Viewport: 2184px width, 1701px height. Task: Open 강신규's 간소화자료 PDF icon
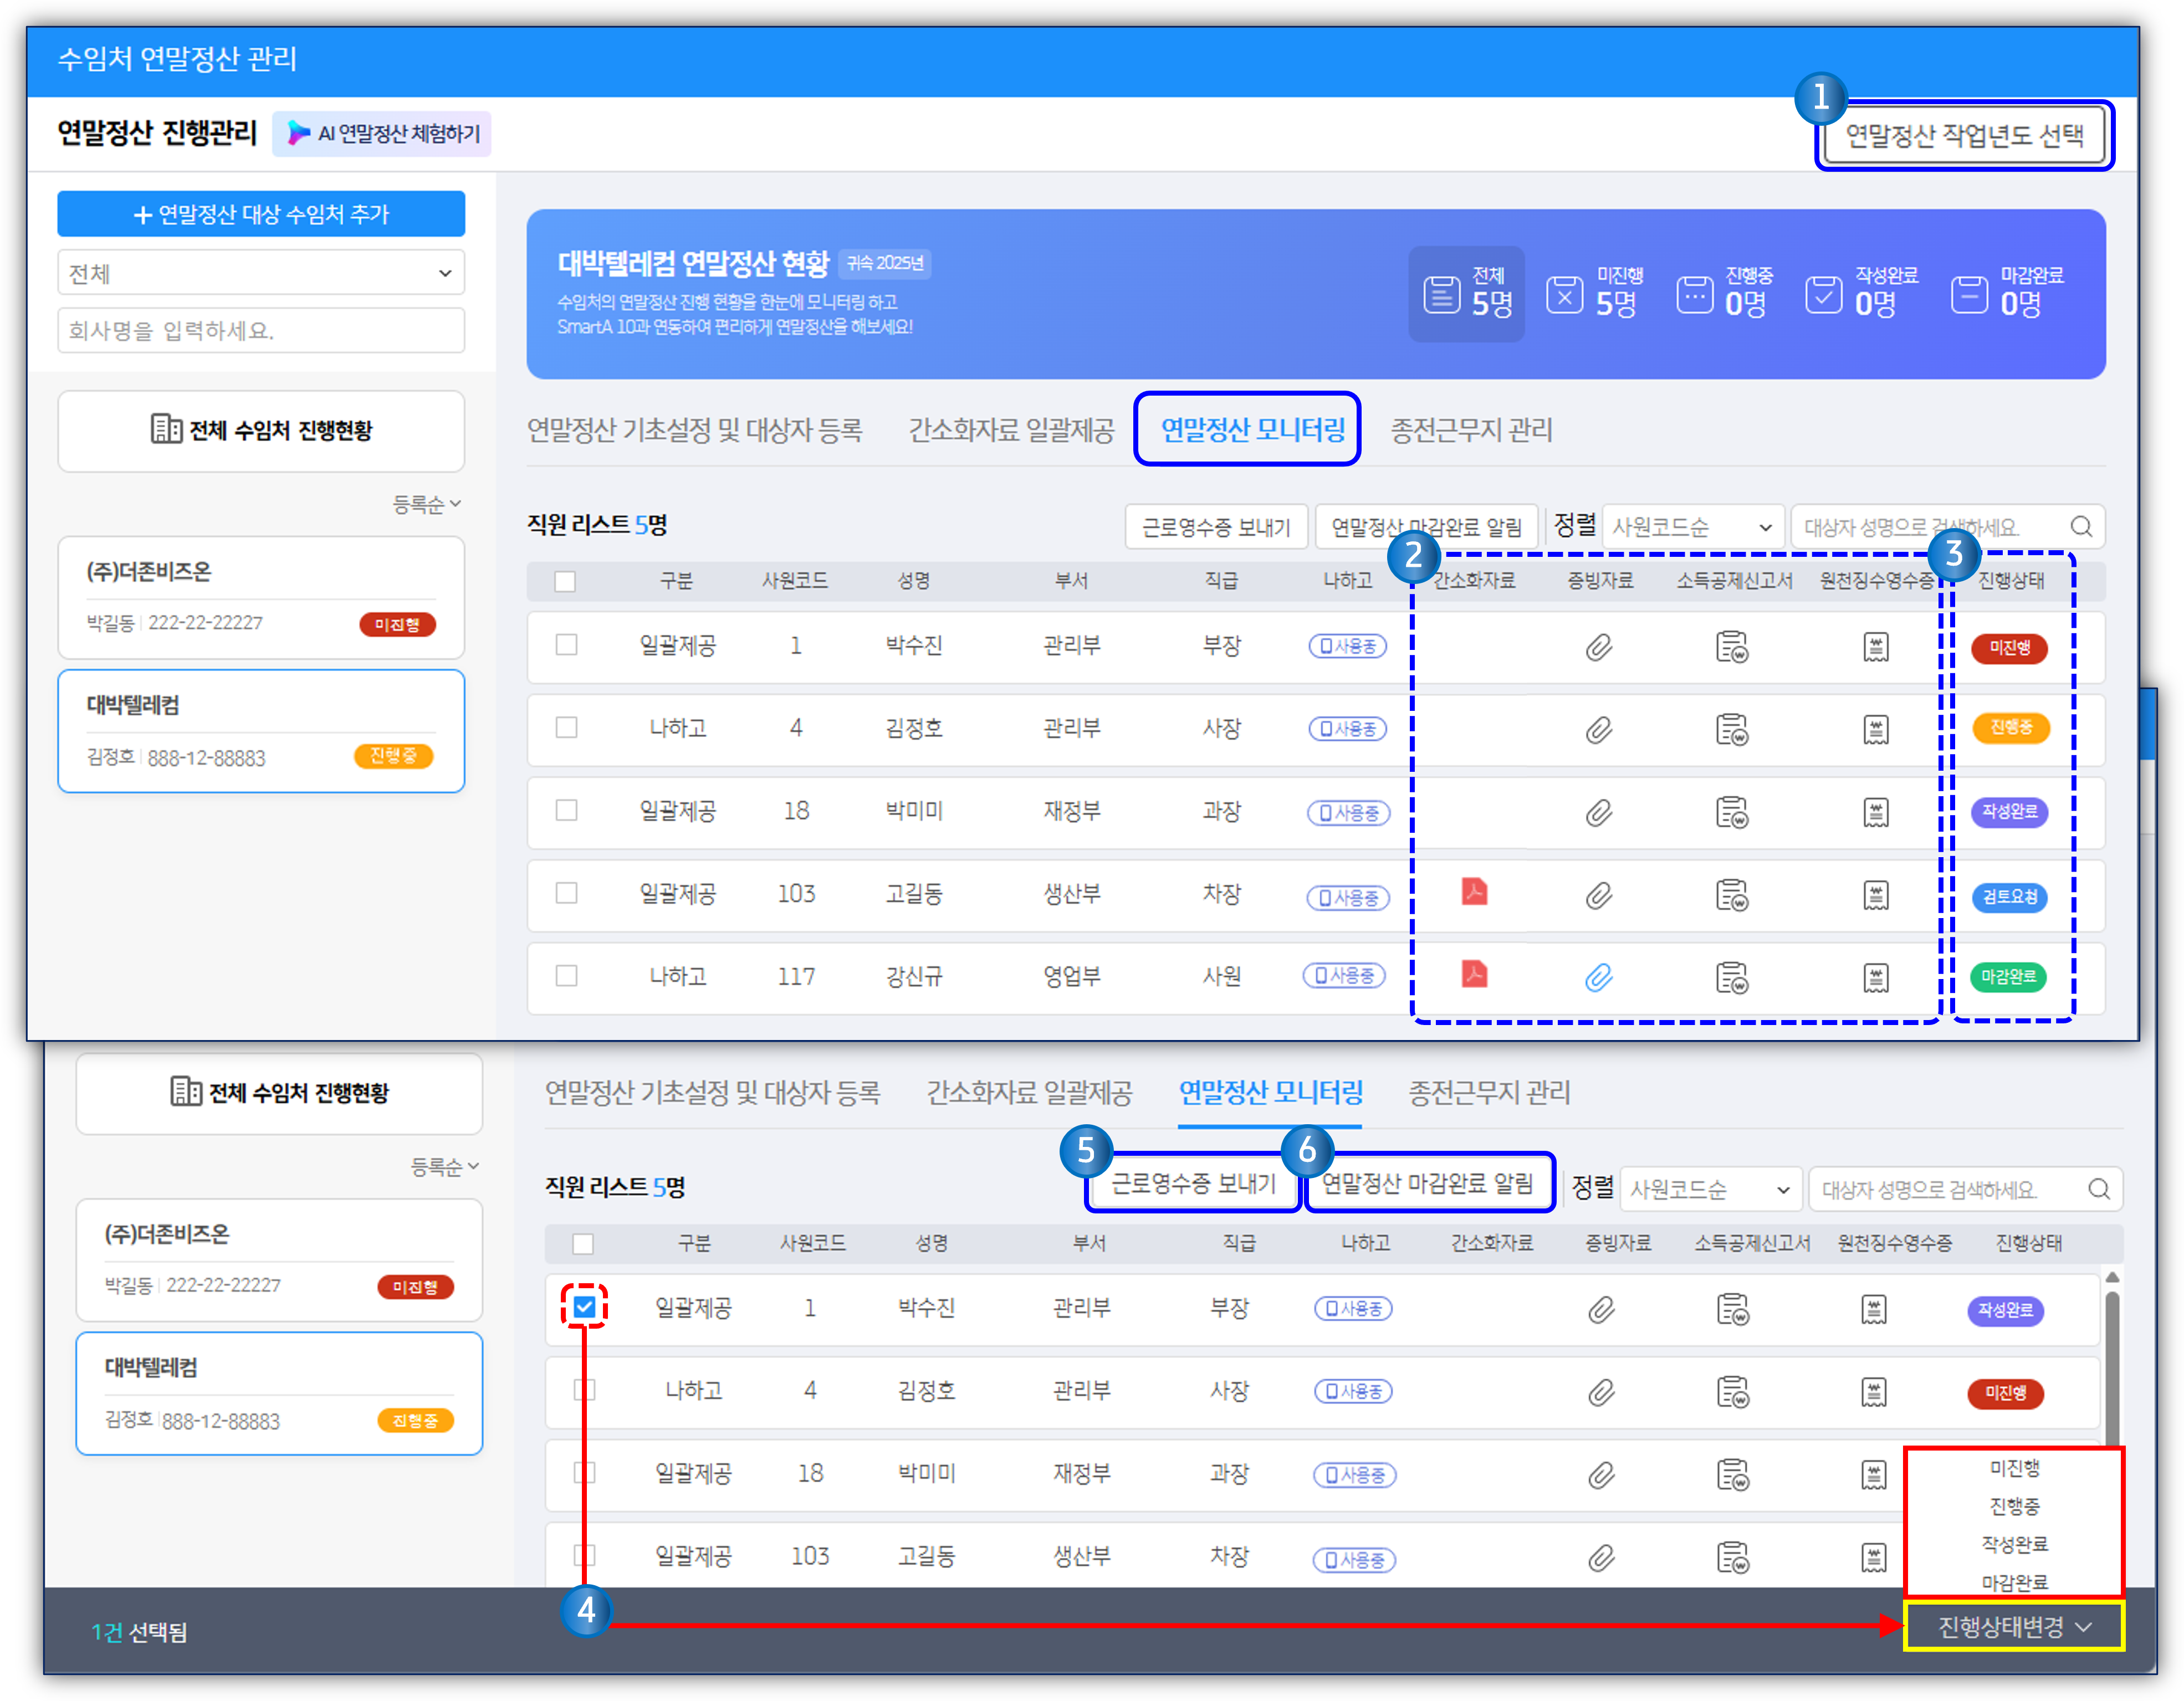(1474, 973)
